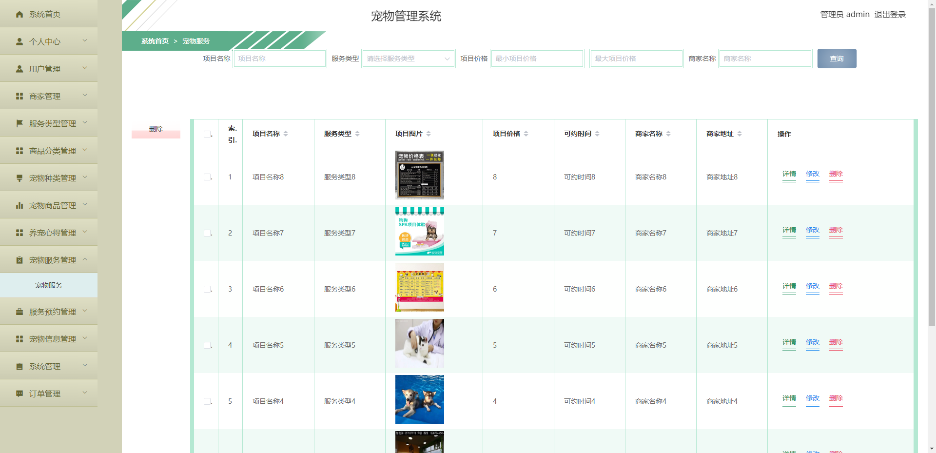
Task: Select the 个人中心 sidebar icon
Action: pos(19,41)
